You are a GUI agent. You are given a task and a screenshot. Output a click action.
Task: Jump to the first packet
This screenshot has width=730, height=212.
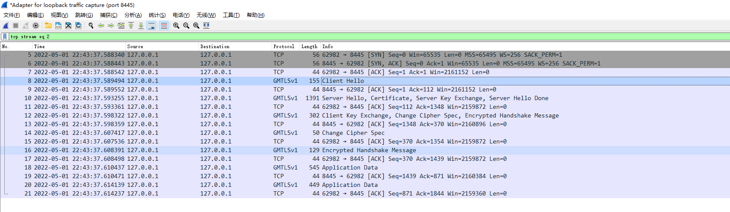tap(131, 26)
